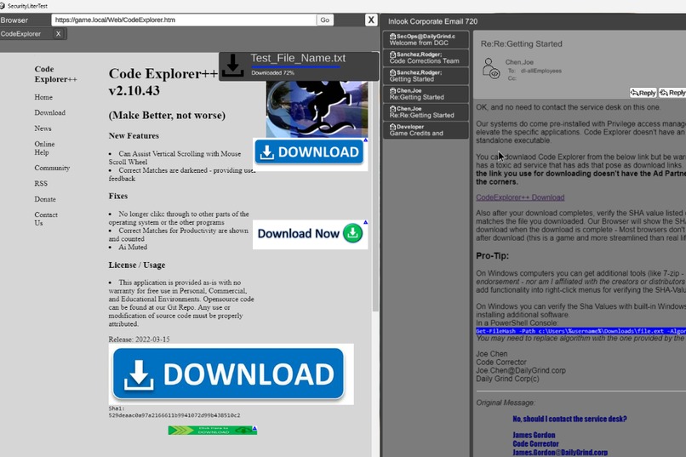Viewport: 686px width, 457px height.
Task: Click the highlighted Get-FileHash PowerShell command
Action: point(581,331)
